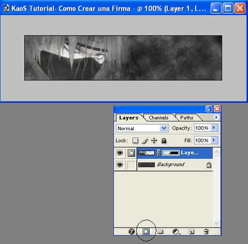Expand the Fill slider arrow
Viewport: 248px width, 244px height.
coord(214,140)
